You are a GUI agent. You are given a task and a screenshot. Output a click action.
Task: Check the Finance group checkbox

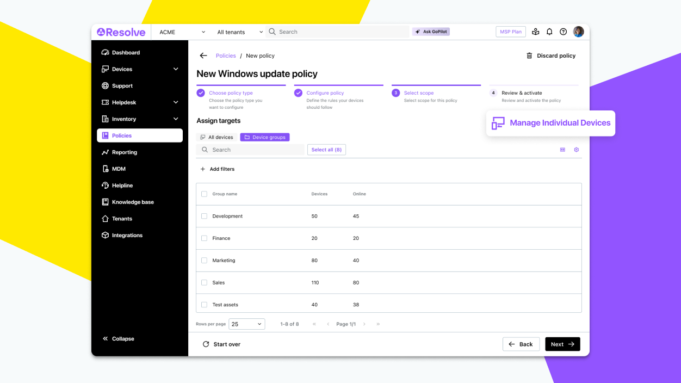tap(204, 238)
